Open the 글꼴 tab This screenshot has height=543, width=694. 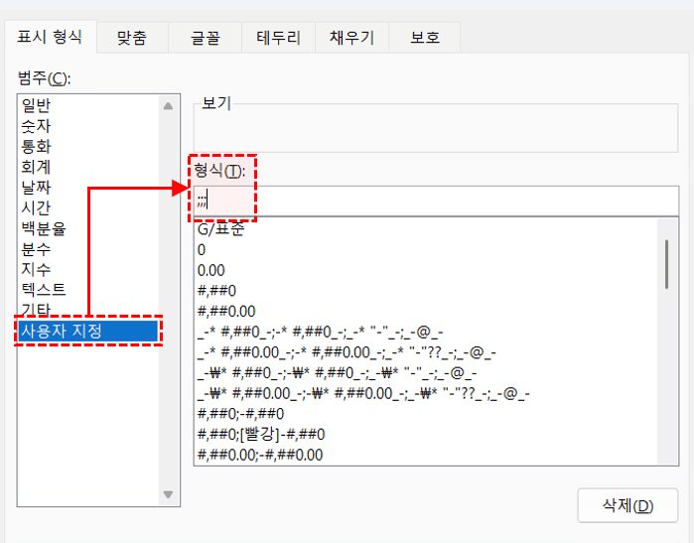[206, 39]
